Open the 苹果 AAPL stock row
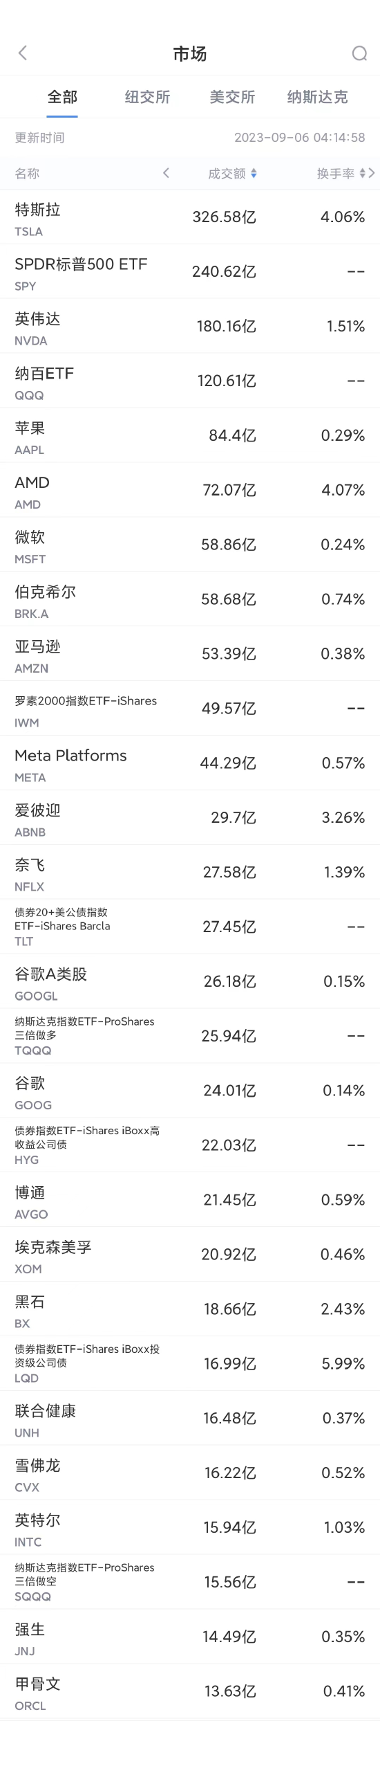The width and height of the screenshot is (380, 1766). coord(190,436)
